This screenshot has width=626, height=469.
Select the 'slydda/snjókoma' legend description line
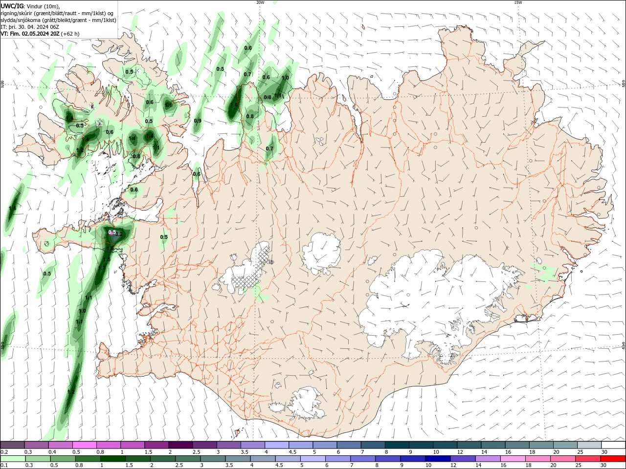point(58,20)
